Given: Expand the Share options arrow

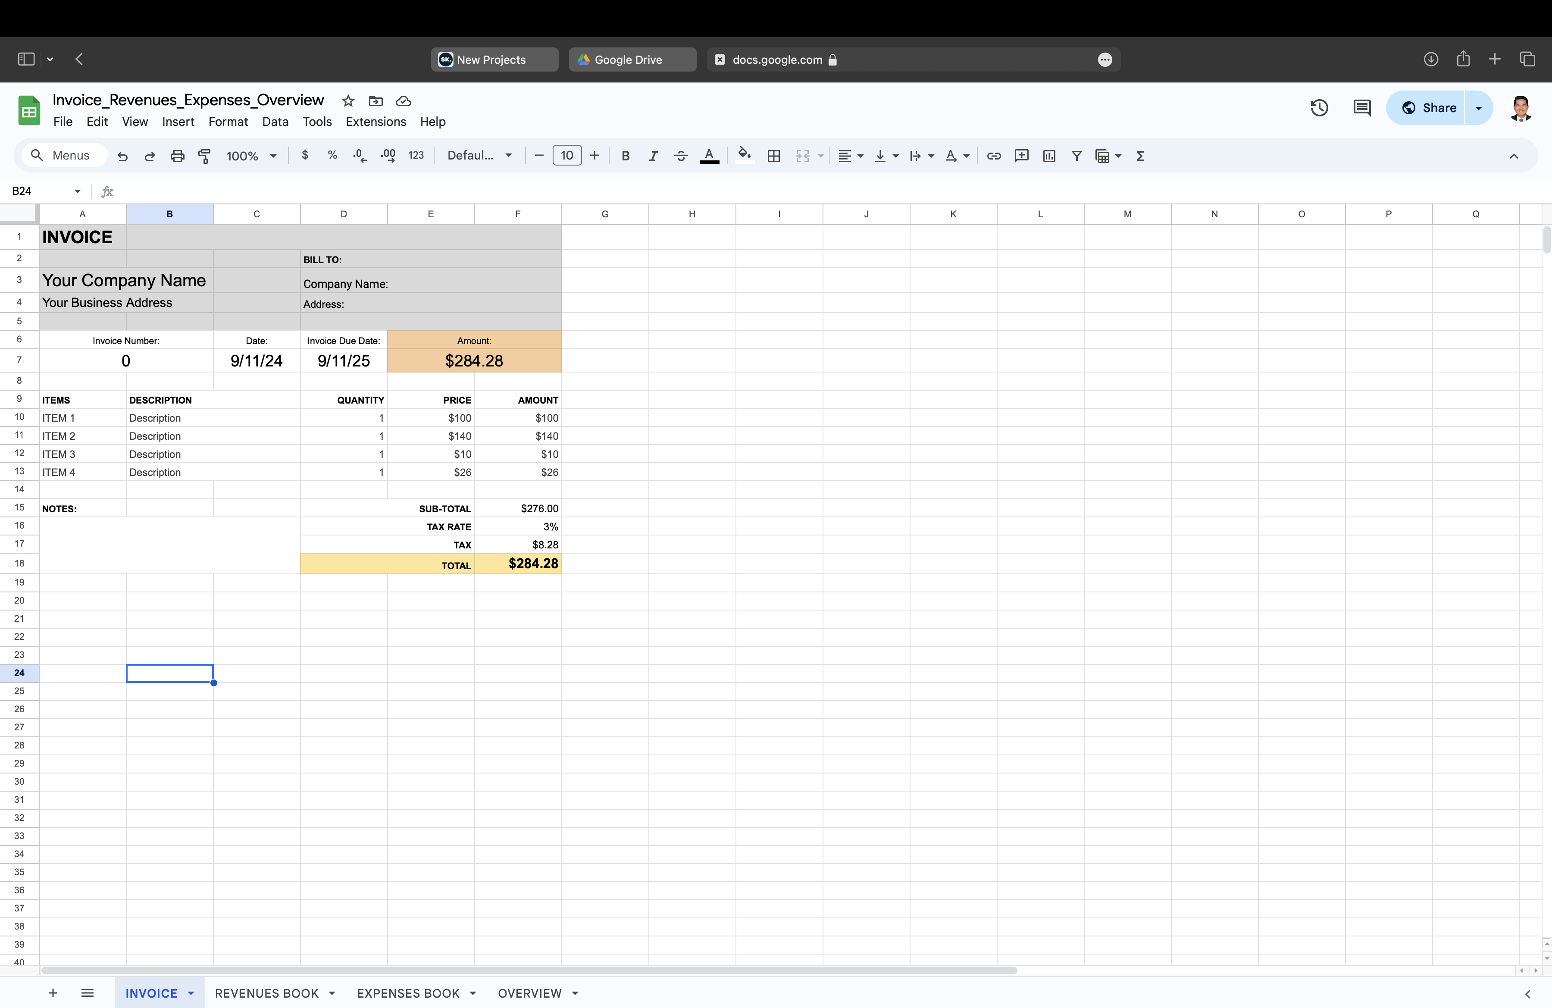Looking at the screenshot, I should pyautogui.click(x=1478, y=108).
